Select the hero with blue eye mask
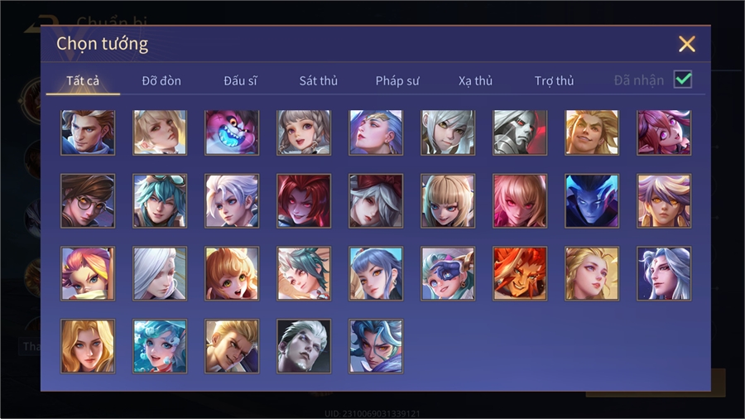Image resolution: width=745 pixels, height=419 pixels. pyautogui.click(x=448, y=273)
